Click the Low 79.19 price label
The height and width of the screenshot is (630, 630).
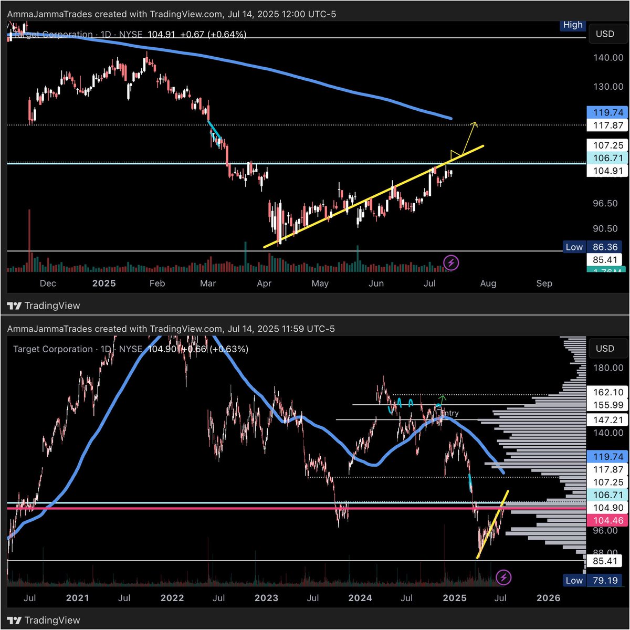[x=592, y=580]
